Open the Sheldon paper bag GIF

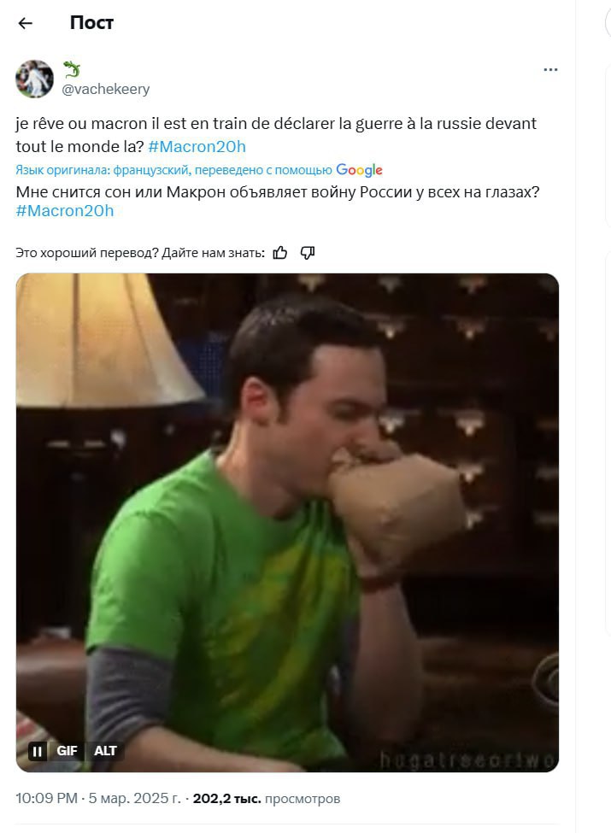(x=287, y=522)
